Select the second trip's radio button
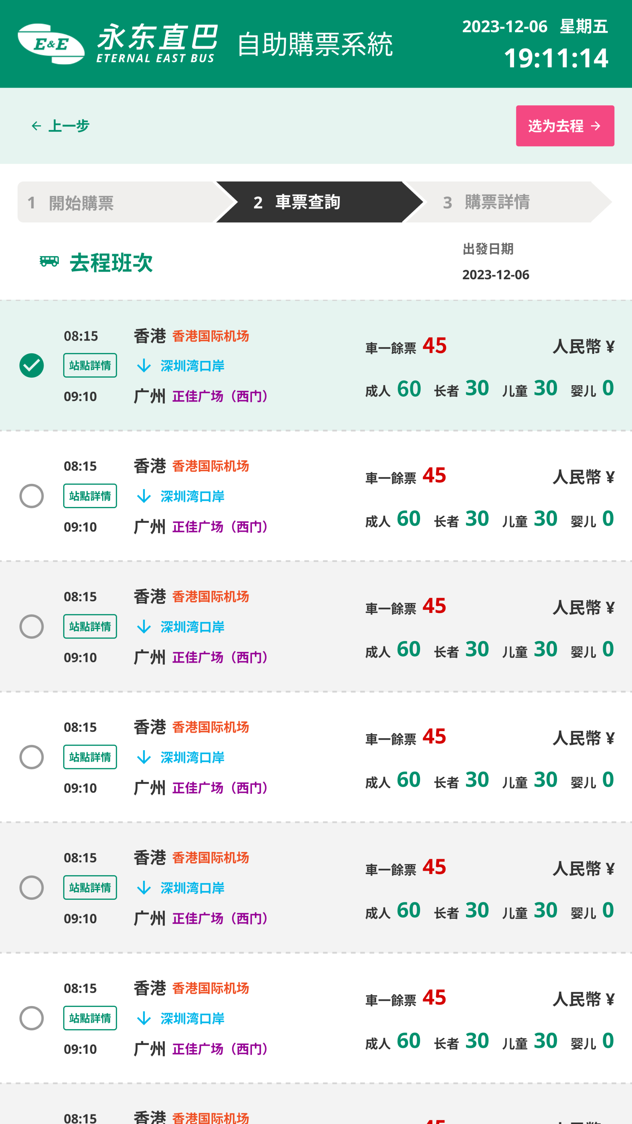The image size is (632, 1124). point(31,496)
